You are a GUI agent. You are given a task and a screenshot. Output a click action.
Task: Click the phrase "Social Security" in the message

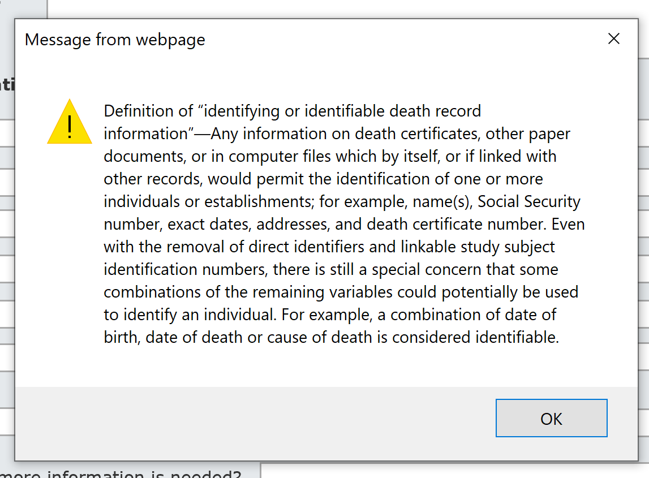point(529,201)
